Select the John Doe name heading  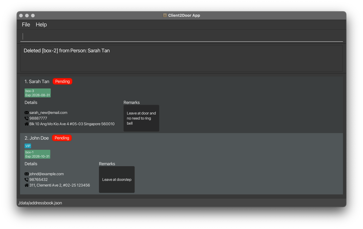point(36,138)
